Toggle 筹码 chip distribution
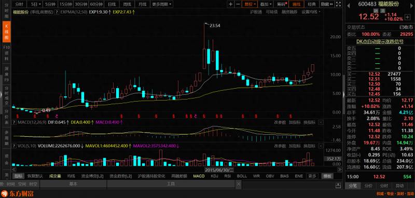The image size is (415, 198). pyautogui.click(x=282, y=4)
